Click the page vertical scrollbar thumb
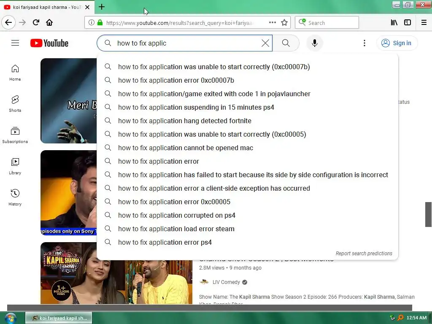This screenshot has height=324, width=432. point(428,214)
